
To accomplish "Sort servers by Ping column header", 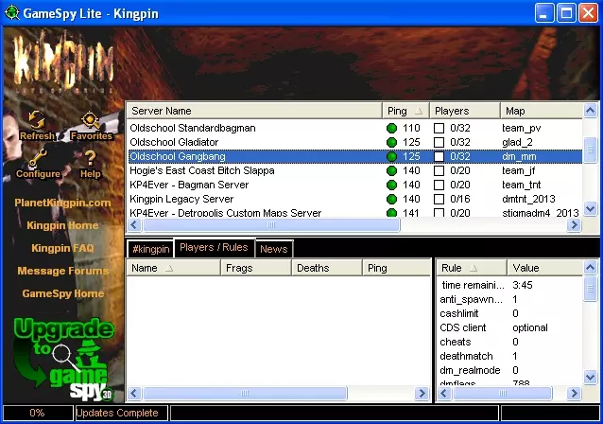I will pyautogui.click(x=405, y=111).
